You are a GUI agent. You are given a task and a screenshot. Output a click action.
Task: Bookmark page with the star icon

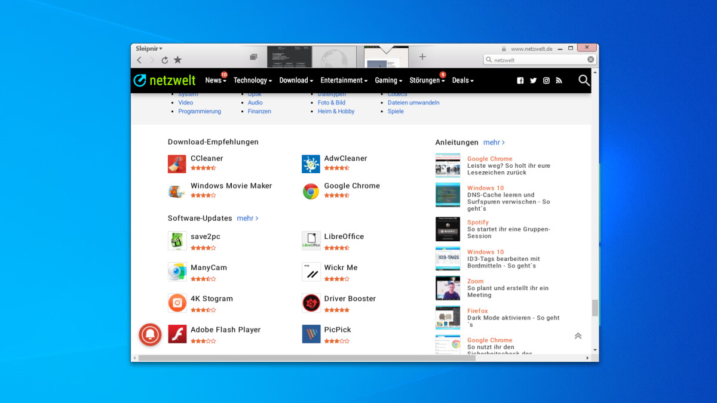(177, 60)
